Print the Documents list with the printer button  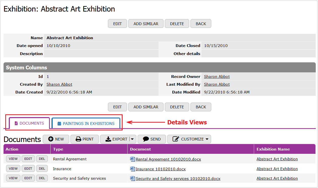(x=85, y=139)
